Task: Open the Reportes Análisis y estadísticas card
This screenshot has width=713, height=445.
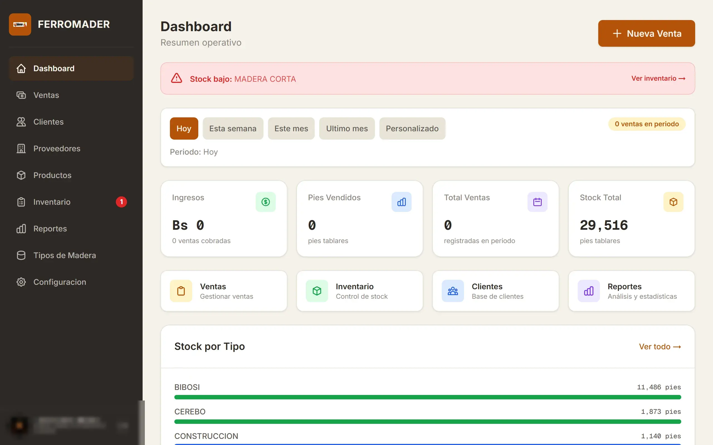Action: [631, 291]
